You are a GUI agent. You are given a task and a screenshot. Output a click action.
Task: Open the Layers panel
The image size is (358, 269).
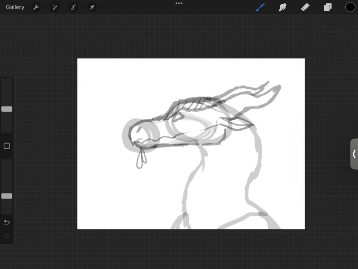pyautogui.click(x=328, y=7)
